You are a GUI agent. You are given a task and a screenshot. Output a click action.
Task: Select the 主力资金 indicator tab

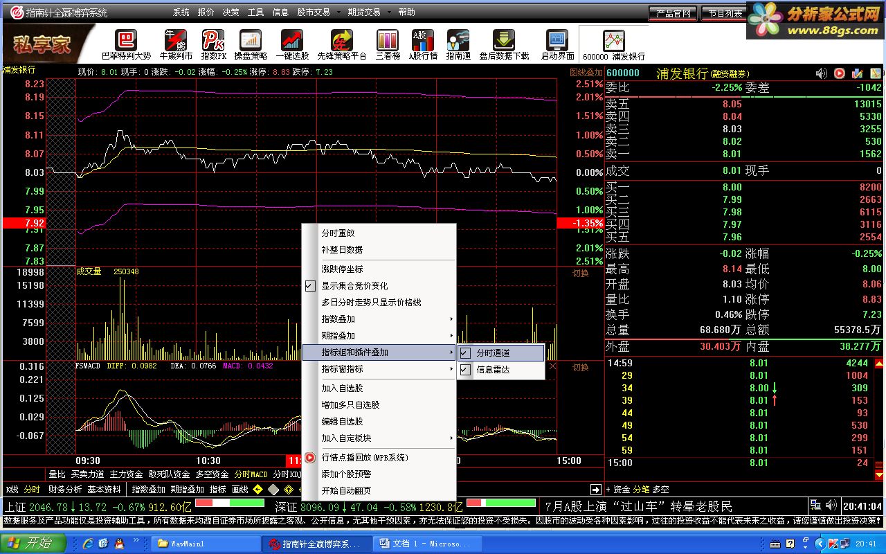[126, 474]
